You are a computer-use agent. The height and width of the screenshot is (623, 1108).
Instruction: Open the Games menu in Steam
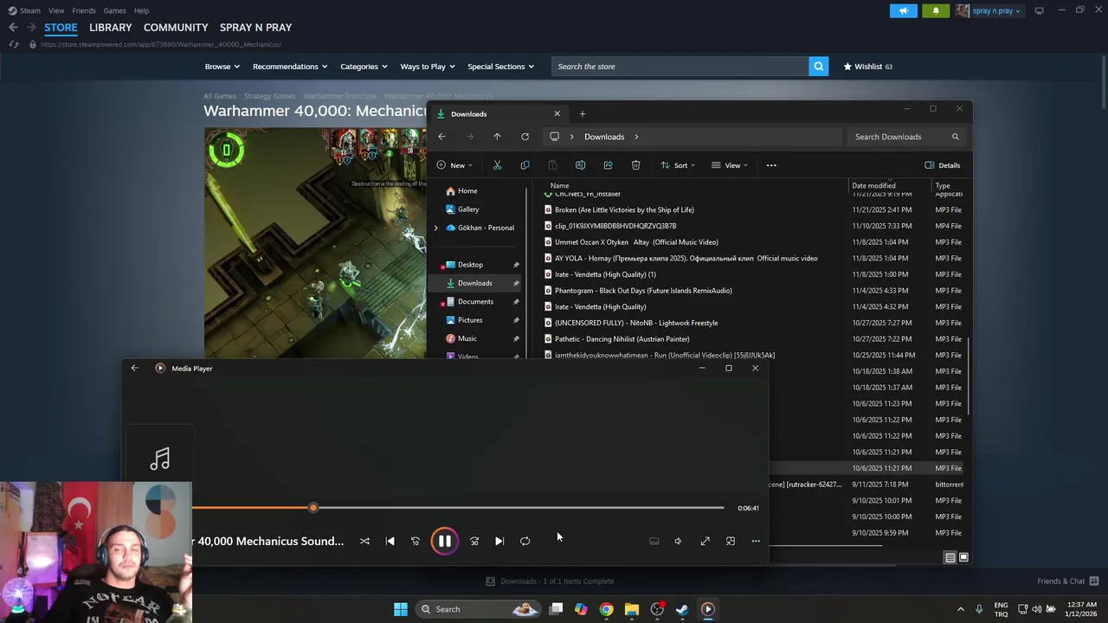click(114, 10)
